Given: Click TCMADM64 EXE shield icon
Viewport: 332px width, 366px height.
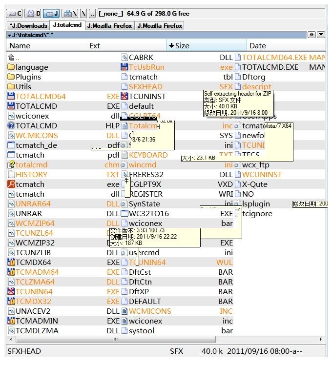Looking at the screenshot, I should point(11,272).
